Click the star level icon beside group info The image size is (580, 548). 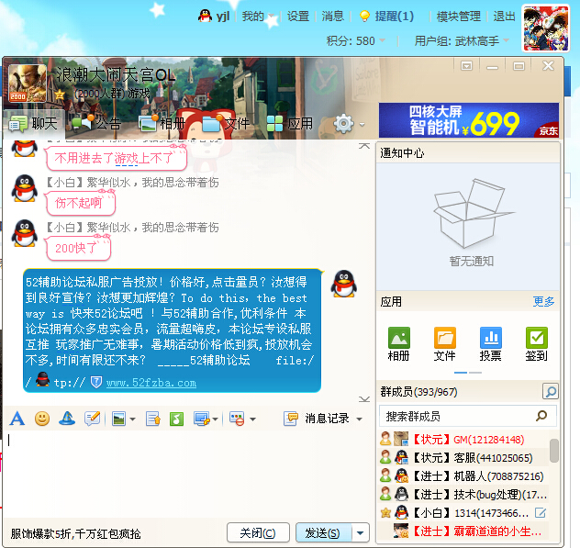tap(59, 95)
